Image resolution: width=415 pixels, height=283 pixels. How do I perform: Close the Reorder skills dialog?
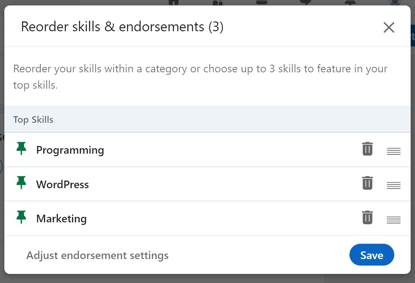[389, 27]
